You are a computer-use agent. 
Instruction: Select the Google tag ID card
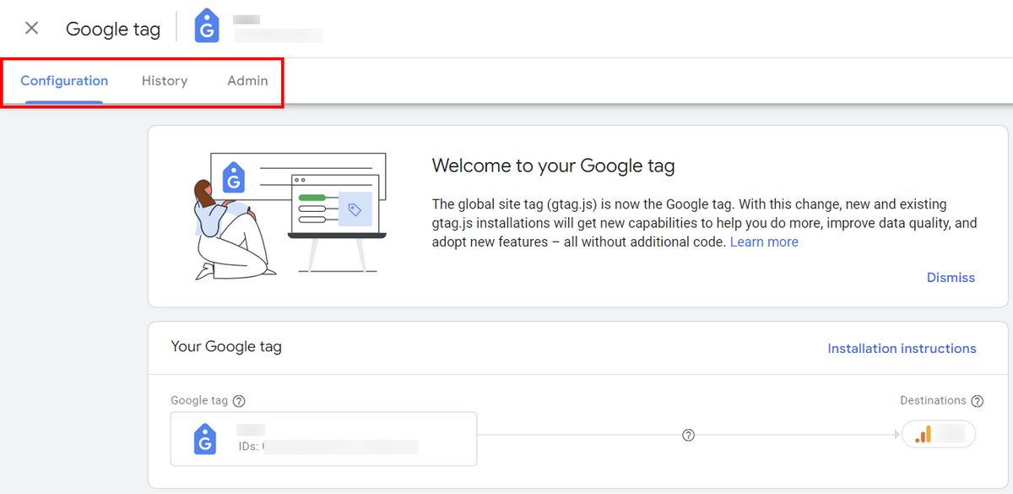323,439
